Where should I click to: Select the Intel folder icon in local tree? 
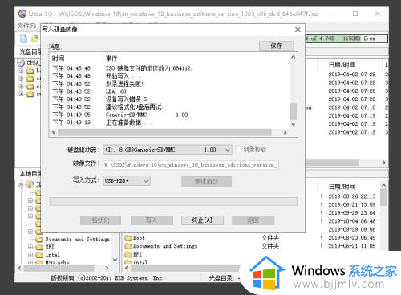tap(39, 255)
